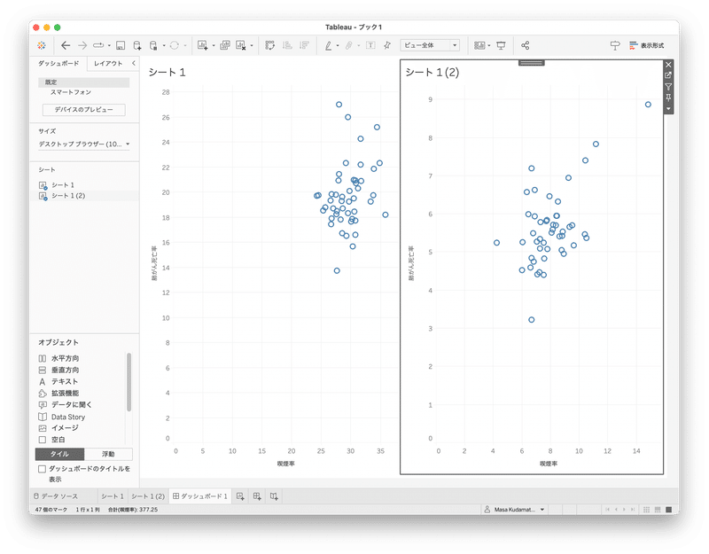Open シート 1 bottom tab
The image size is (709, 554).
113,496
